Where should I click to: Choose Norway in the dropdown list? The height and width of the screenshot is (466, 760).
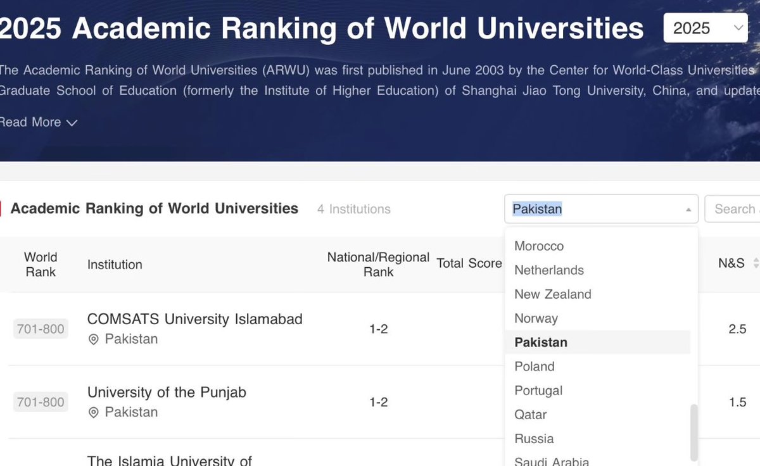click(x=536, y=318)
